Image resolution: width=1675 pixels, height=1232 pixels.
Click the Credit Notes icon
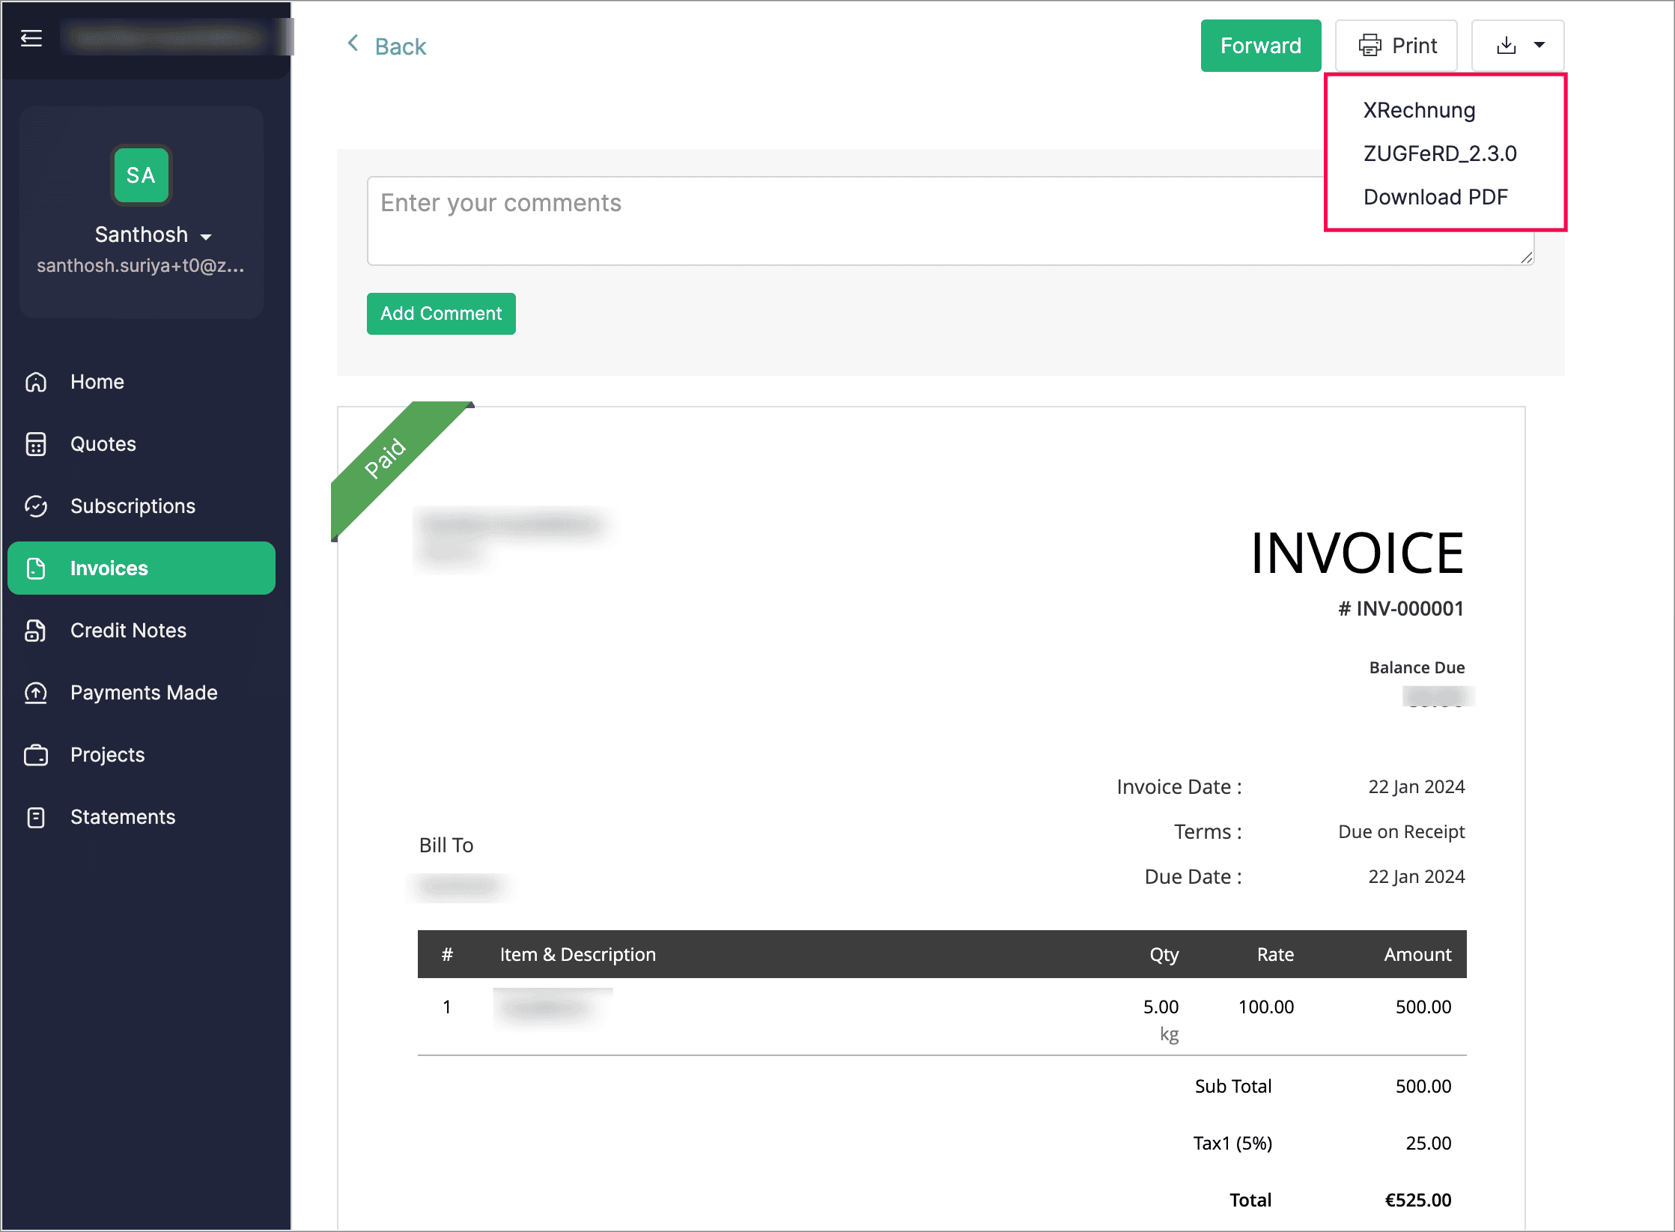(36, 631)
